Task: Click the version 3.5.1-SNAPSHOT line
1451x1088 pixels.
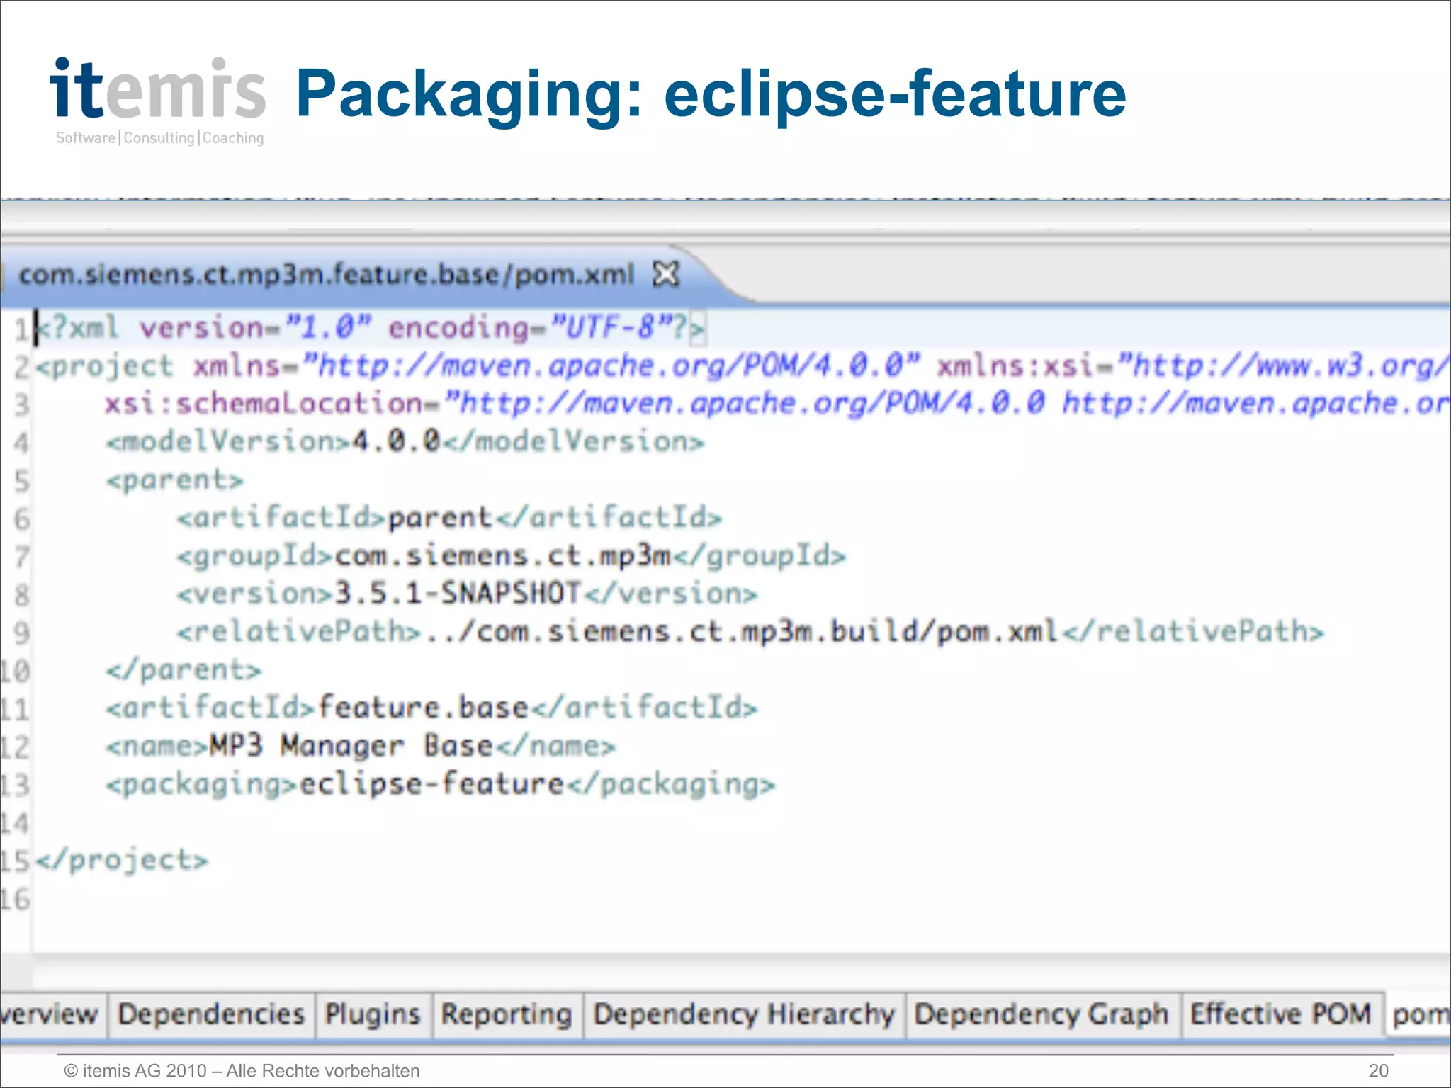Action: coord(467,594)
